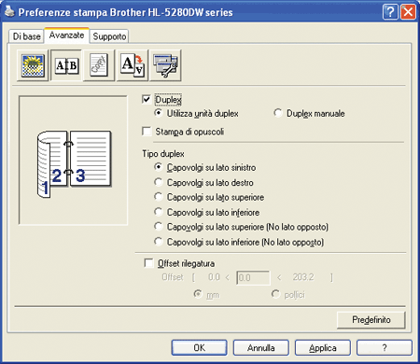Click the title bar help question icon
Image resolution: width=420 pixels, height=364 pixels.
pos(390,12)
